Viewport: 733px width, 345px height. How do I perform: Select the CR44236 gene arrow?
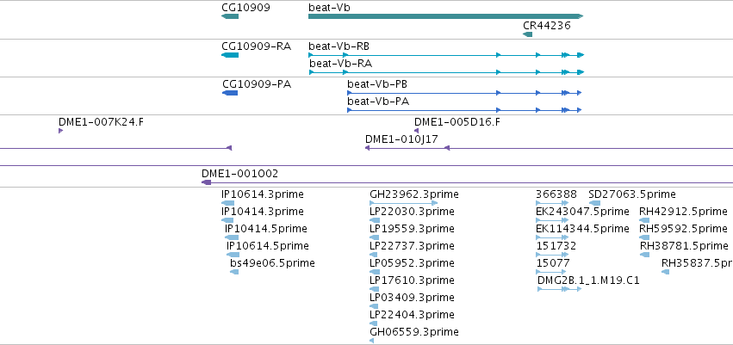(x=528, y=34)
